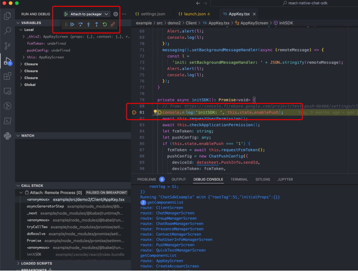Image resolution: width=358 pixels, height=271 pixels.
Task: Select the doResolve call stack frame
Action: tap(73, 234)
